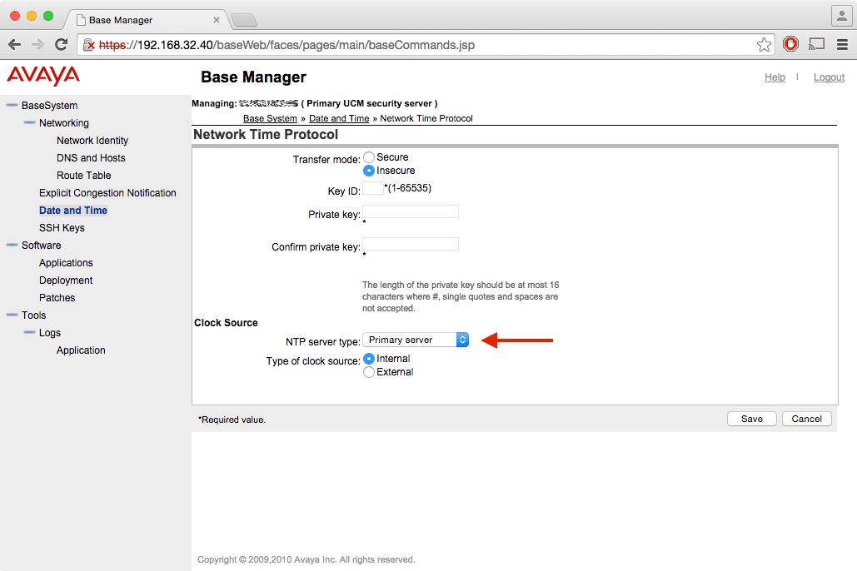The image size is (857, 571).
Task: Click the red adblock extension icon
Action: (x=790, y=44)
